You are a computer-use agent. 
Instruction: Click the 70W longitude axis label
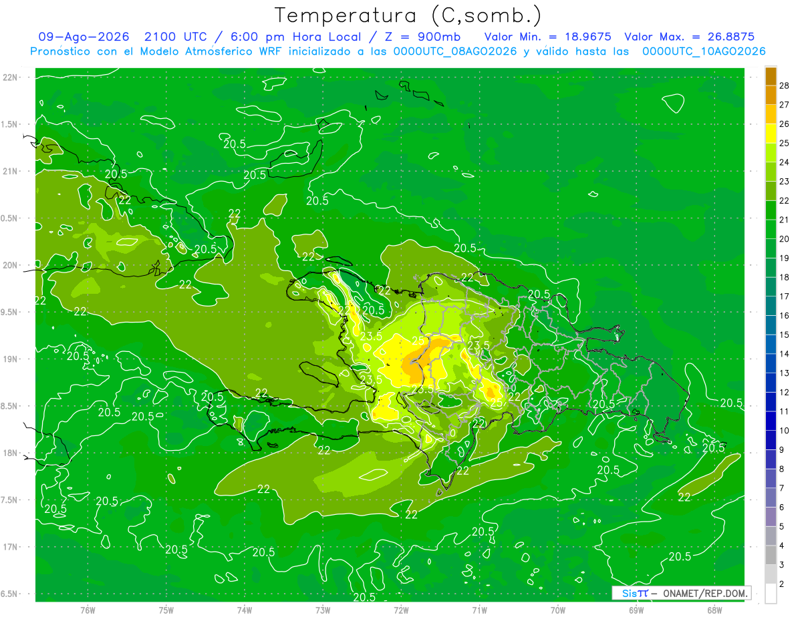coord(558,610)
